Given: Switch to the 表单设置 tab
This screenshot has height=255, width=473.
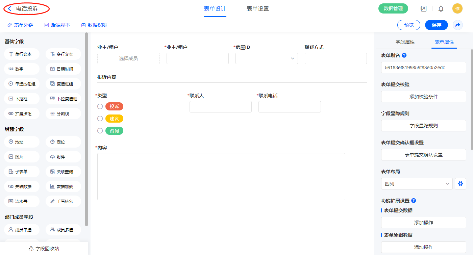Looking at the screenshot, I should point(257,9).
